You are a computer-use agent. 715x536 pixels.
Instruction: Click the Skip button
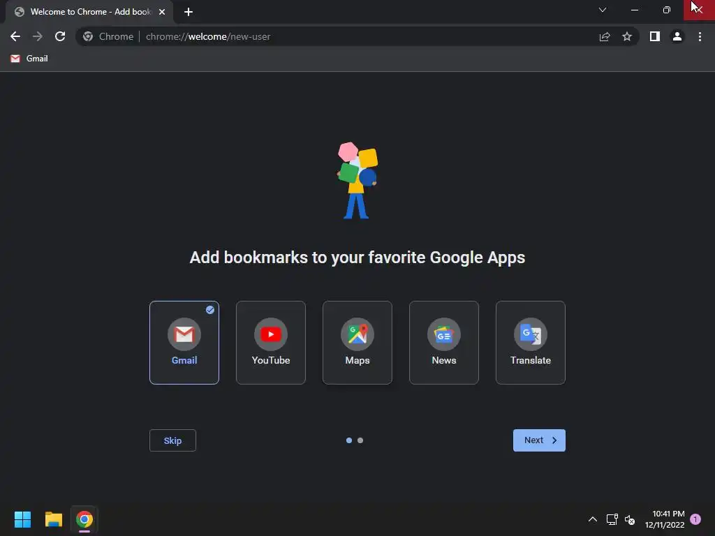tap(173, 440)
